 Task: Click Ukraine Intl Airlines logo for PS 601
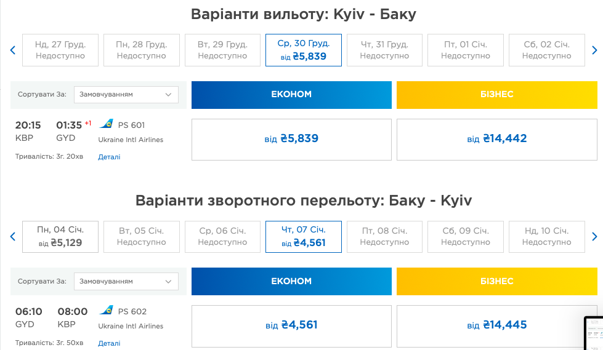[x=106, y=124]
